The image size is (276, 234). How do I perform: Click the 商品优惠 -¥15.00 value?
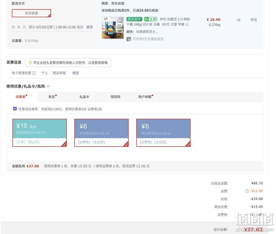(x=256, y=206)
